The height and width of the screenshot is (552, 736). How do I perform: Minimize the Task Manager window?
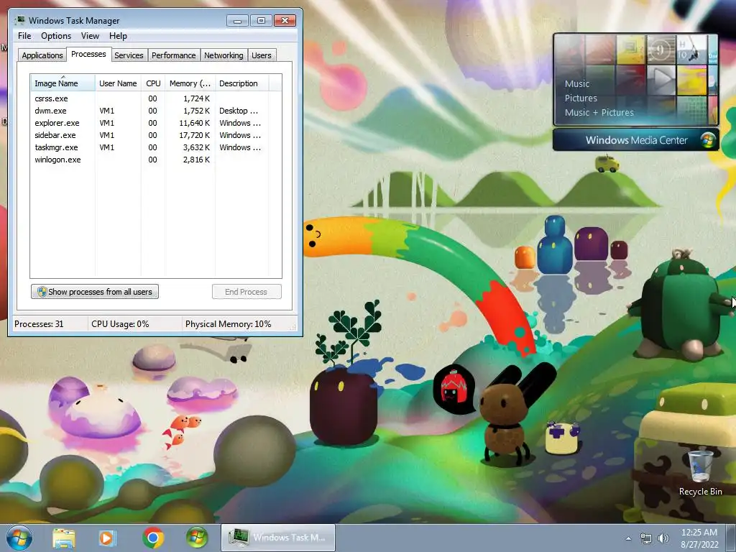click(237, 21)
